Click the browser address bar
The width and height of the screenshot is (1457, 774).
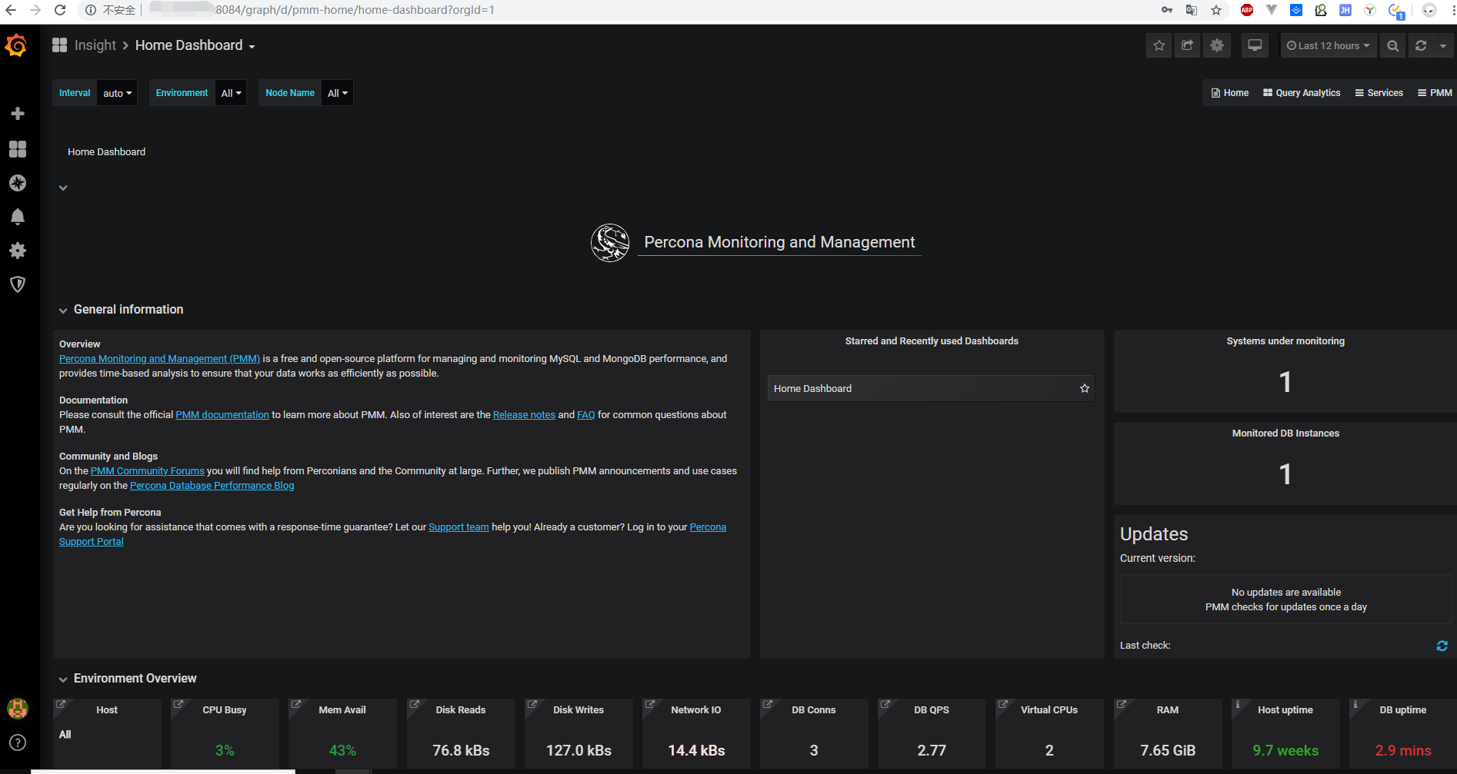pyautogui.click(x=615, y=10)
